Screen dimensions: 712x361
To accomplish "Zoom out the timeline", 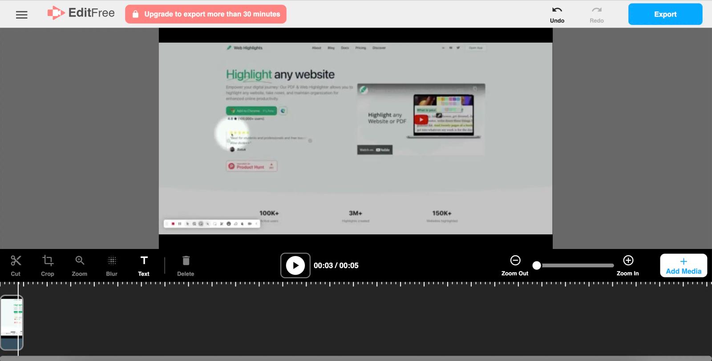I will pyautogui.click(x=515, y=266).
